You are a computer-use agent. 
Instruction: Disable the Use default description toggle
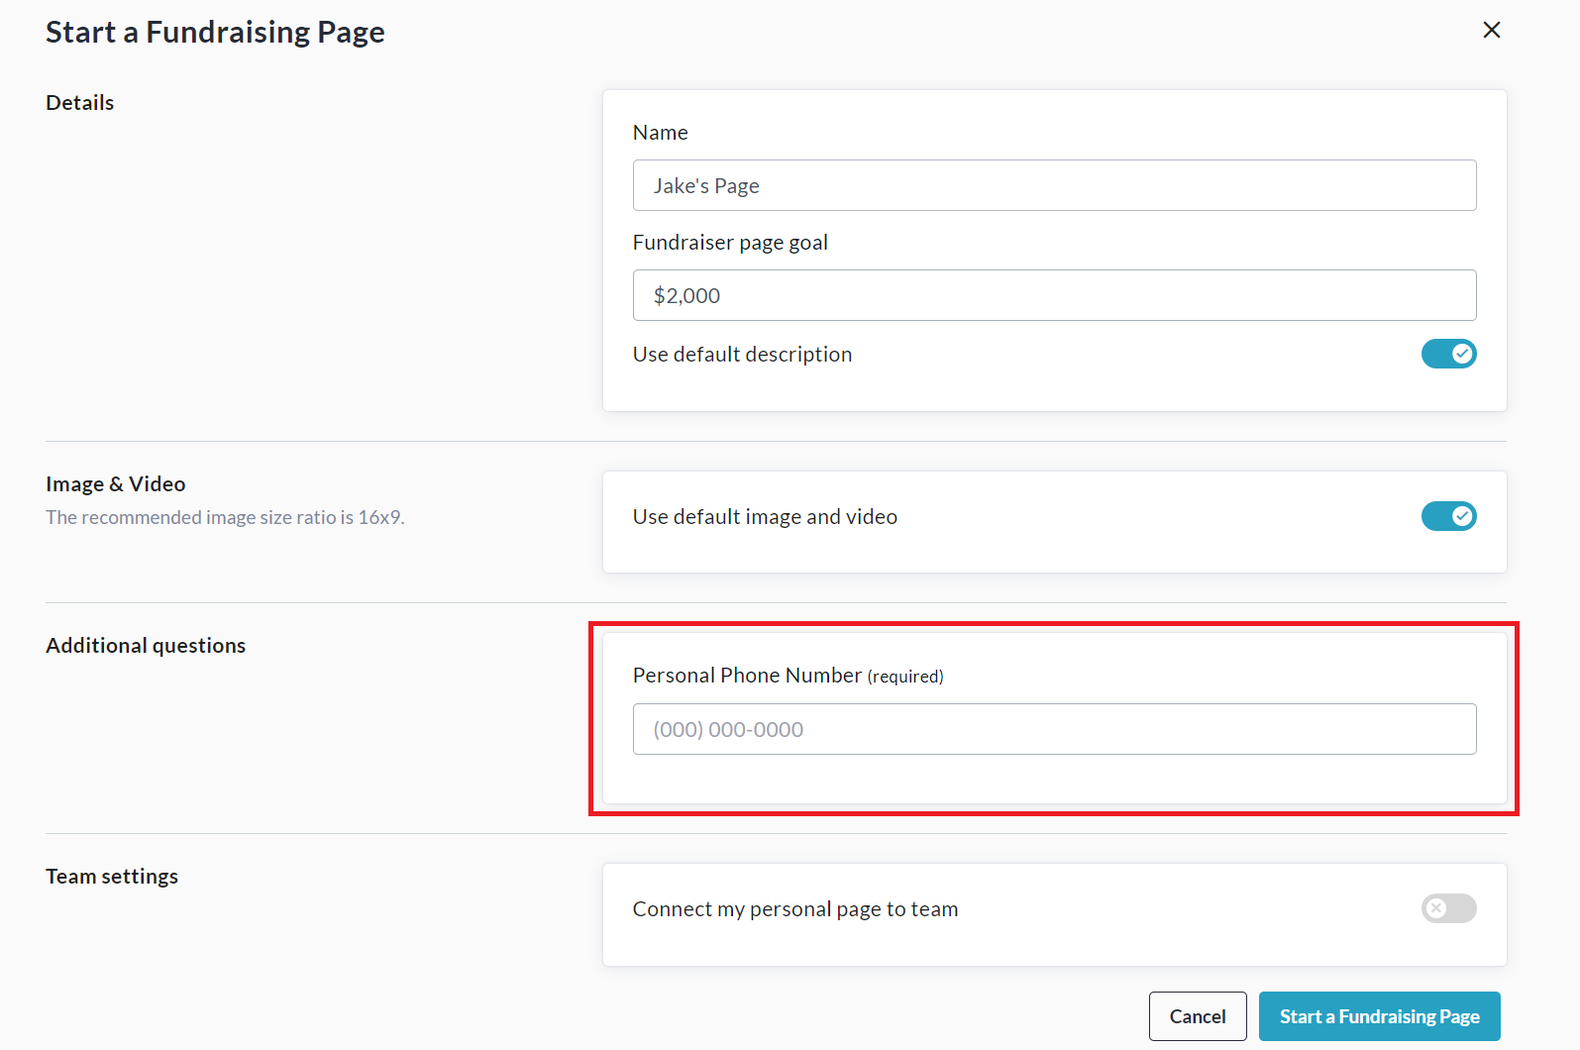click(1448, 354)
